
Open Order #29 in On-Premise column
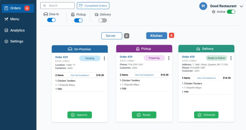coord(61,57)
